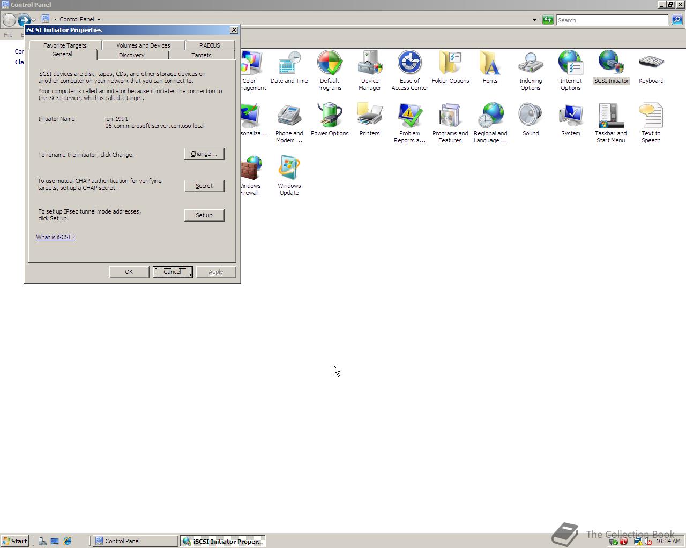Switch to Volumes and Devices tab

point(143,45)
